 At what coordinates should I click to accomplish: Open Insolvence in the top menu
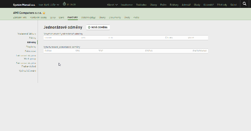127,5
